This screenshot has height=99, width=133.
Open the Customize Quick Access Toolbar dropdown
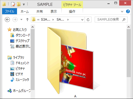click(x=24, y=4)
